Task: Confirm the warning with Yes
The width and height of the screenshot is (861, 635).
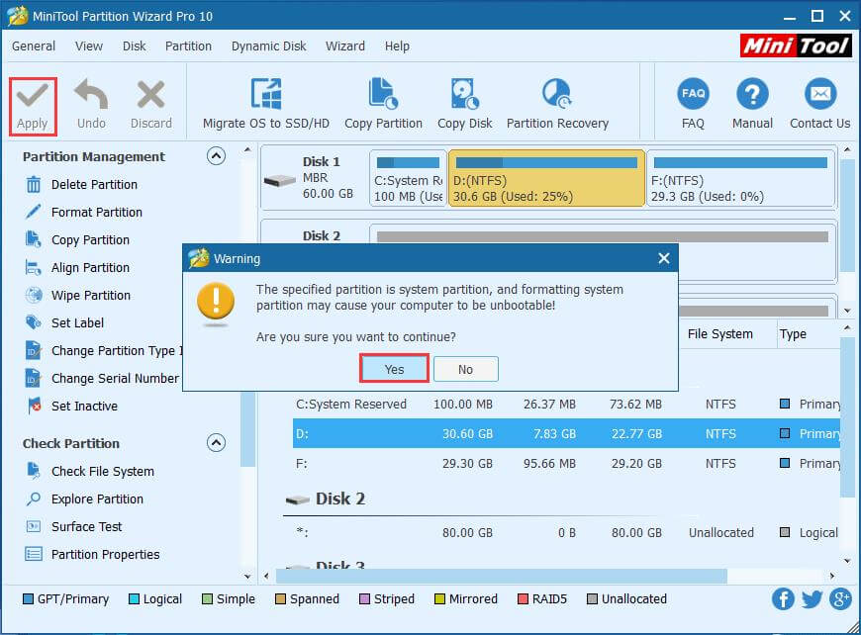Action: coord(394,369)
